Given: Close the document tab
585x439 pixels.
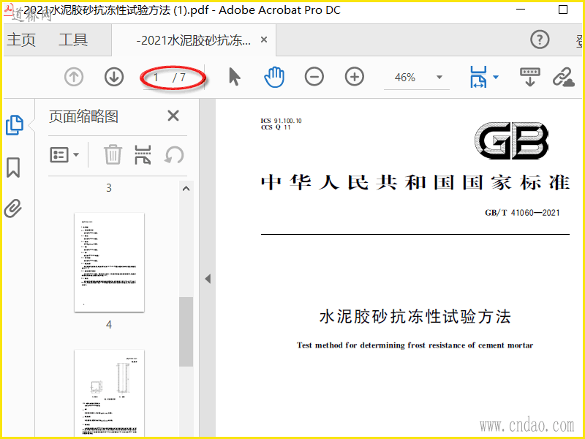Looking at the screenshot, I should (264, 40).
